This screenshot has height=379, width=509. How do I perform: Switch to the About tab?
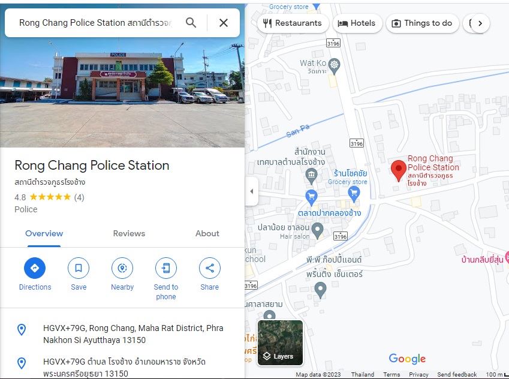pos(207,233)
